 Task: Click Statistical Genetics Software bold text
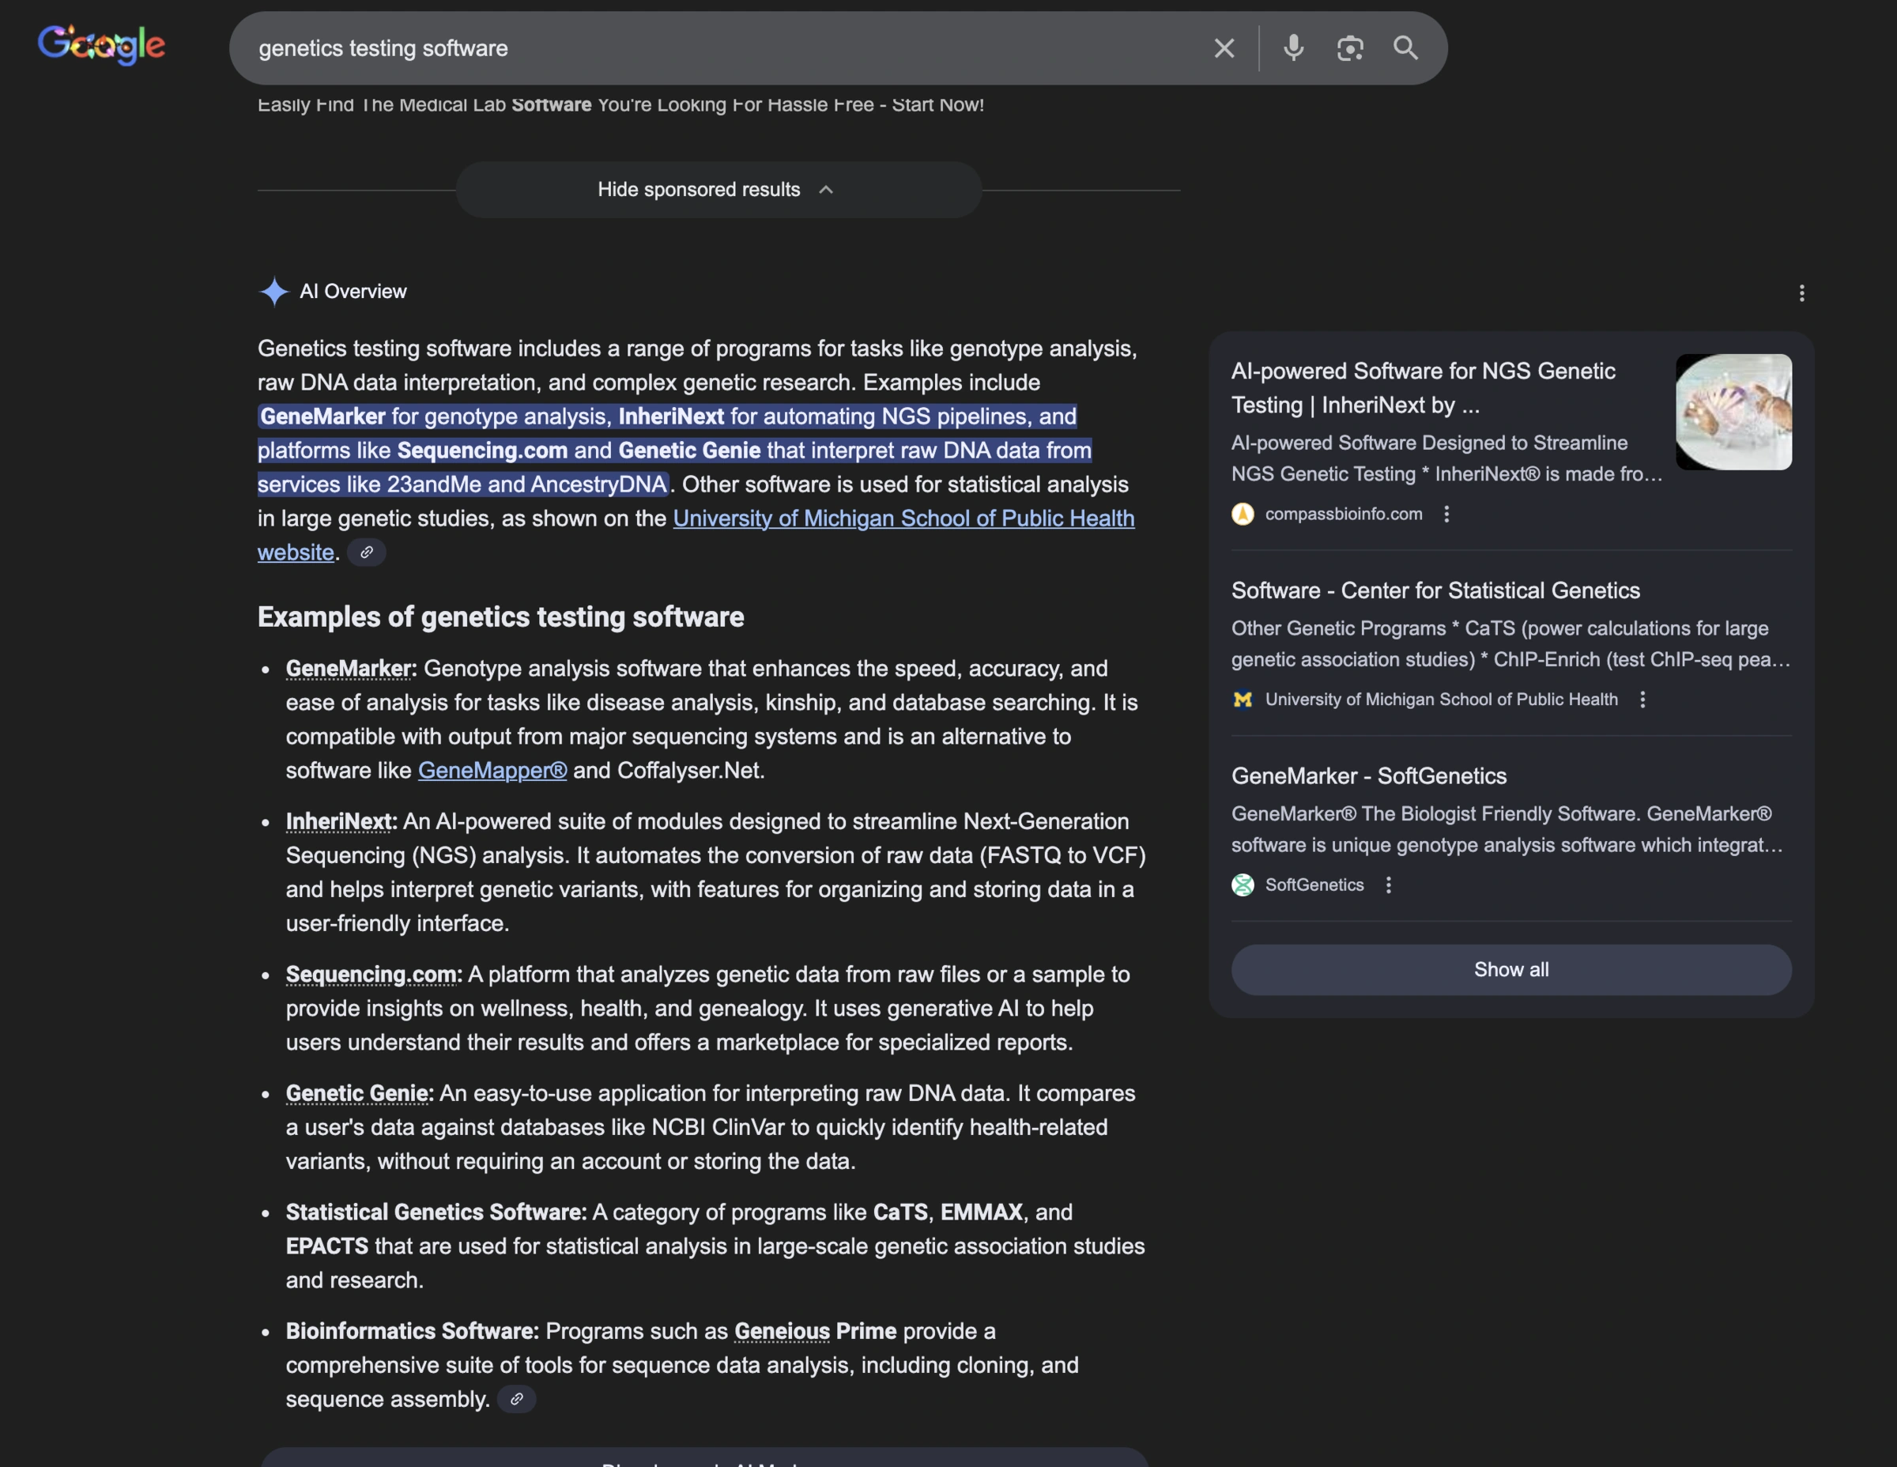[x=436, y=1212]
